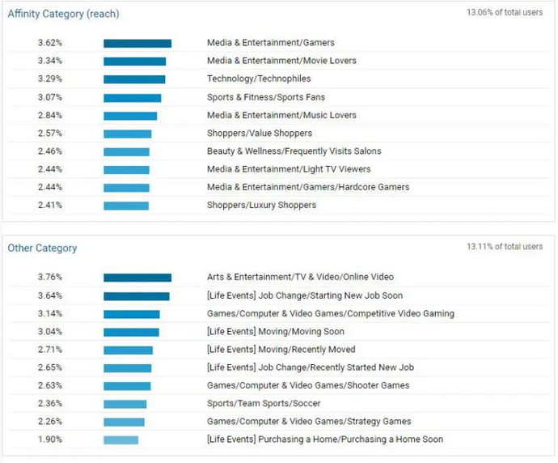
Task: Click the Shoppers/Luxury Shoppers row label
Action: pos(261,205)
